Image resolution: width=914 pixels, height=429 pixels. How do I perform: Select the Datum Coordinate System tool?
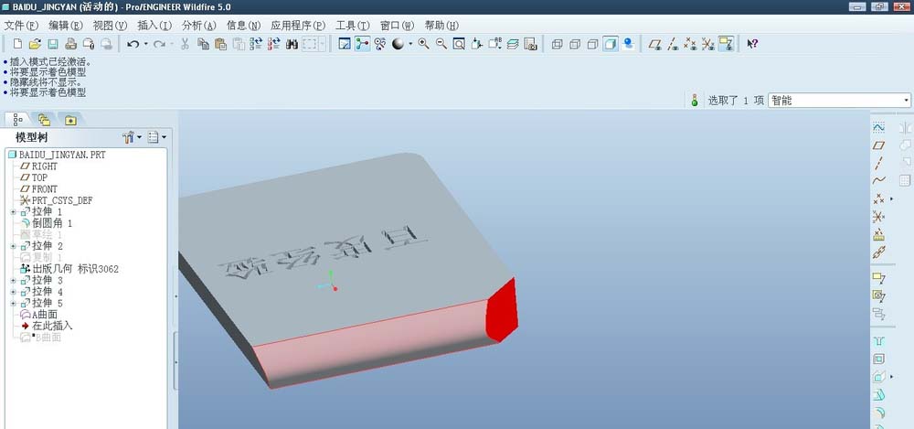click(x=878, y=217)
